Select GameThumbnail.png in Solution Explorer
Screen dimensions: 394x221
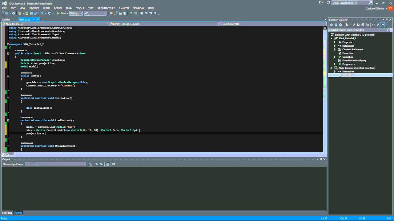(x=354, y=60)
